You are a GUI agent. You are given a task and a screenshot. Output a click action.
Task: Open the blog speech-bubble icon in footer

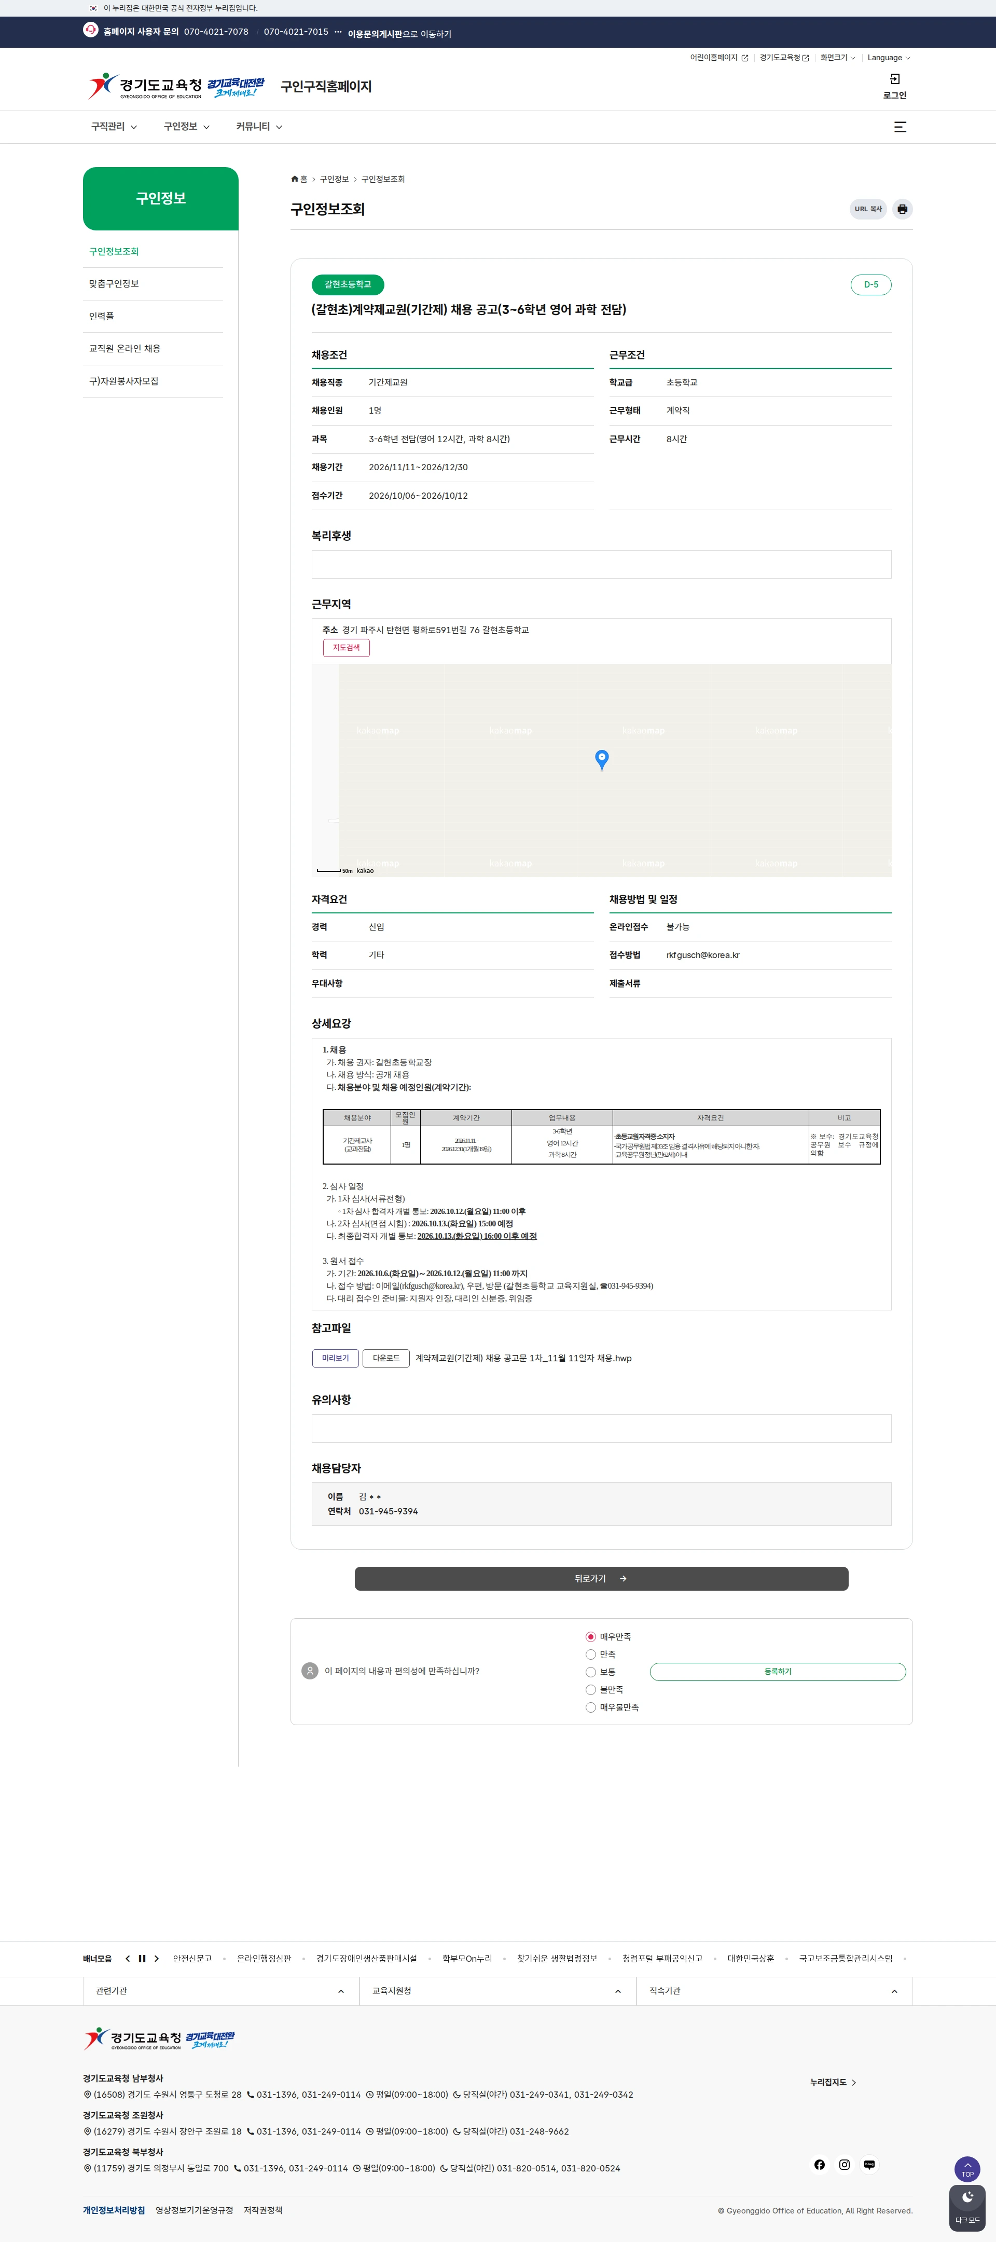click(869, 2165)
